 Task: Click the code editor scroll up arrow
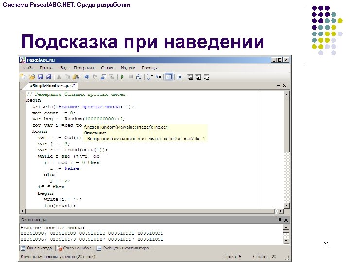[x=287, y=94]
